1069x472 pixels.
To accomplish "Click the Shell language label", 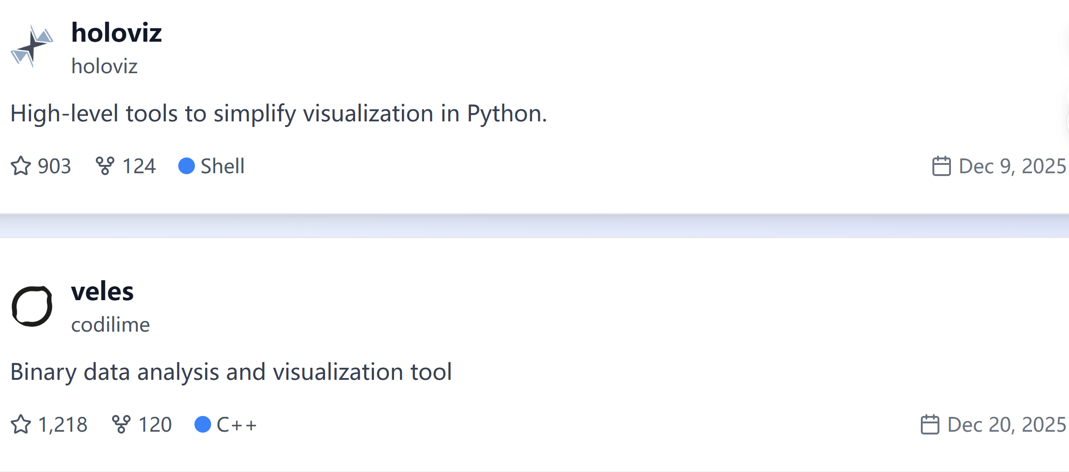I will pyautogui.click(x=222, y=166).
